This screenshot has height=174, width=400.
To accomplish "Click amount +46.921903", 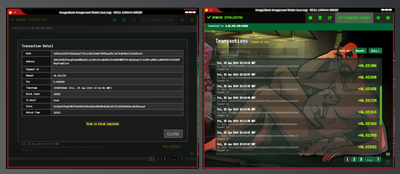I will (368, 124).
